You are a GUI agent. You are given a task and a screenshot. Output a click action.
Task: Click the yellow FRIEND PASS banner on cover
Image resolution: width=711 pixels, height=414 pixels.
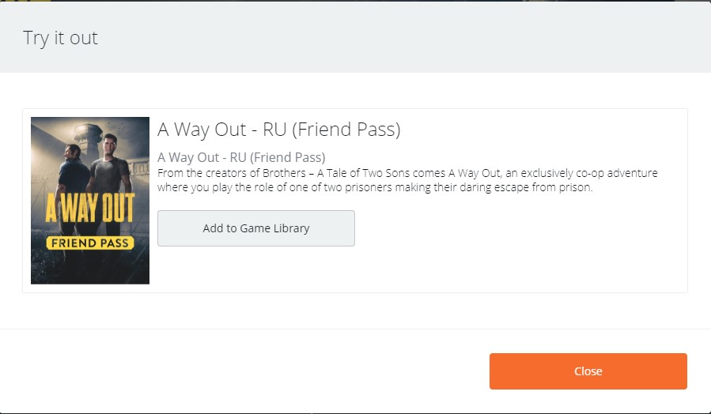point(89,243)
